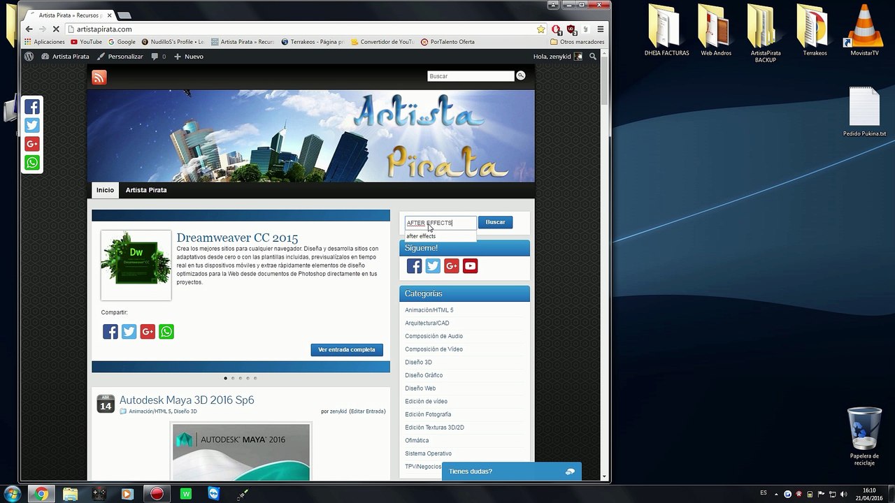Open the PorTalento Oferta bookmark
The image size is (895, 503).
pyautogui.click(x=447, y=42)
